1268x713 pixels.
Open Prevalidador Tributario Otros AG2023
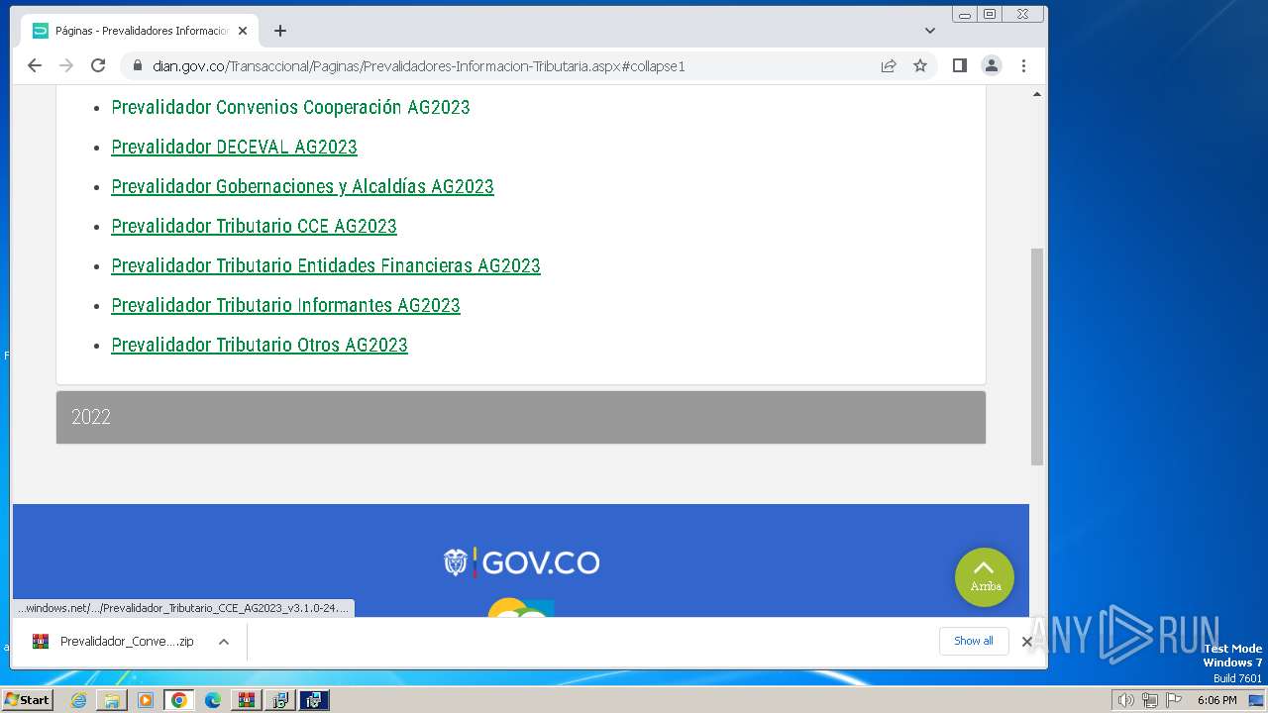[260, 345]
